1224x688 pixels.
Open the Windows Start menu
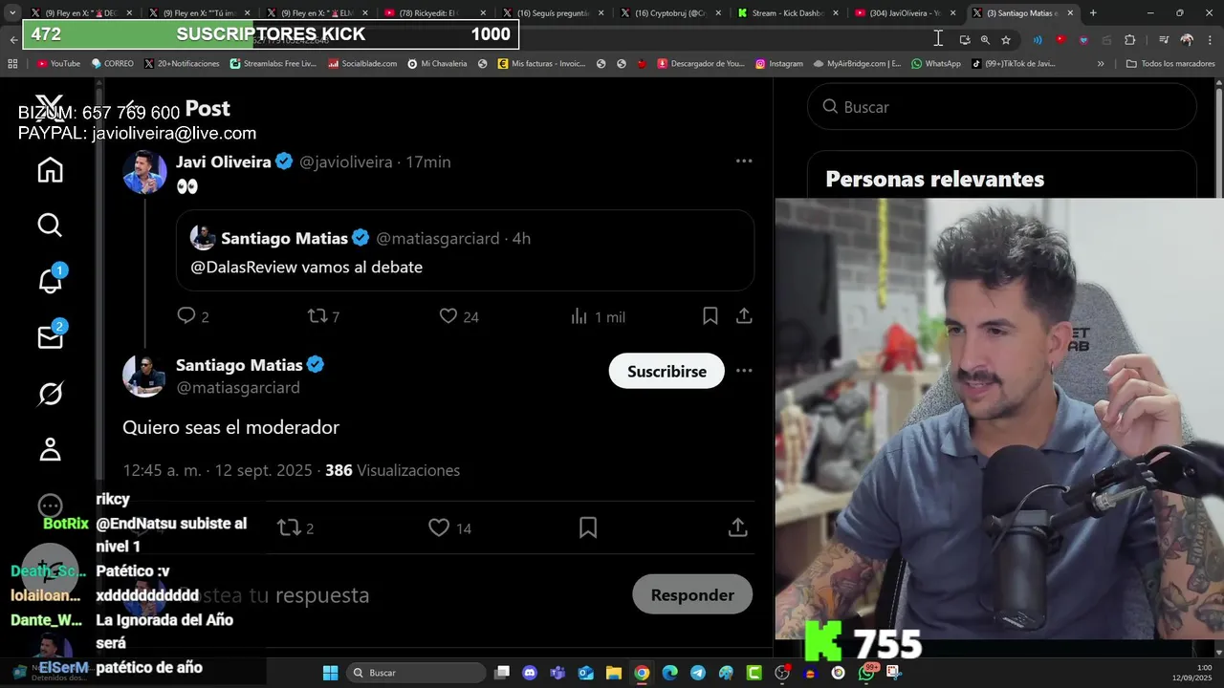click(x=330, y=673)
